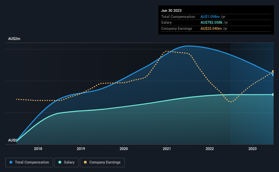The image size is (279, 172).
Task: Click the AU$25.040m company earnings value
Action: [211, 28]
